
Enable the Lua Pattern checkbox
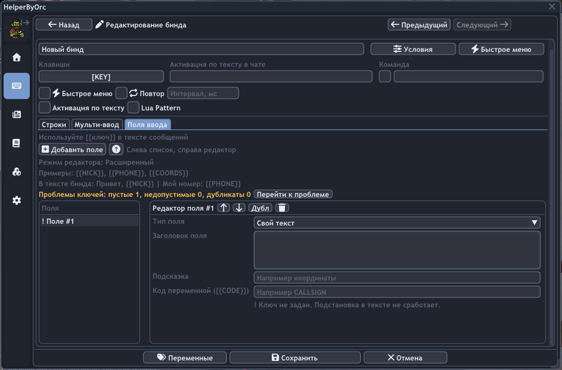(x=133, y=107)
